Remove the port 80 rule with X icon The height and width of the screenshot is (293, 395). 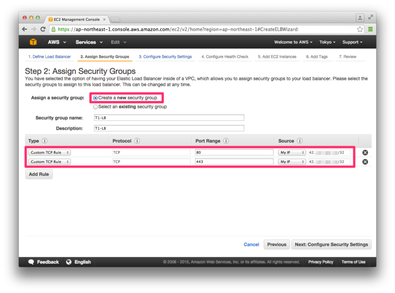tap(365, 152)
